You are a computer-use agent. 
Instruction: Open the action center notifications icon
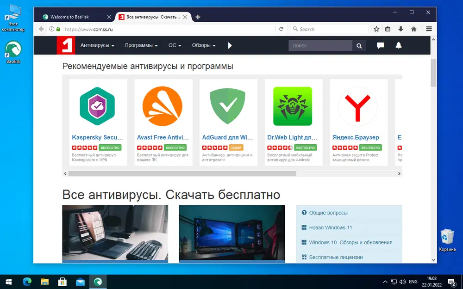(452, 282)
